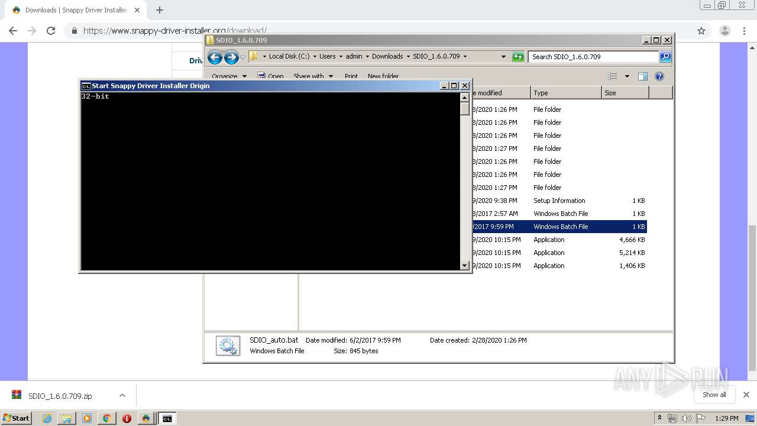Screen dimensions: 757x426
Task: Select the Downloads | Snappy Driver Installer tab
Action: pos(75,10)
